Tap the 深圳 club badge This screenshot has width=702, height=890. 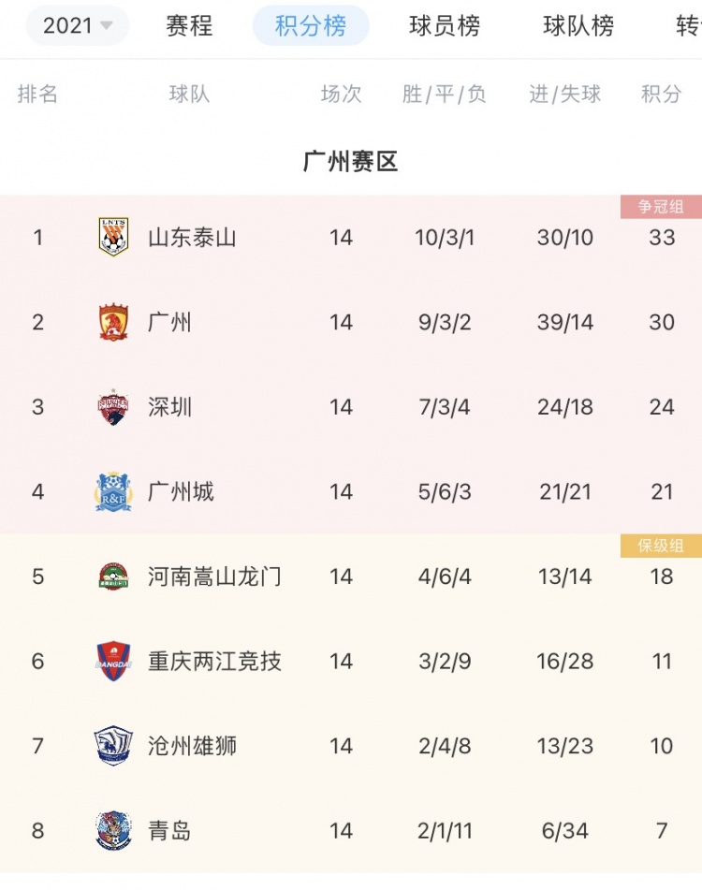[113, 407]
